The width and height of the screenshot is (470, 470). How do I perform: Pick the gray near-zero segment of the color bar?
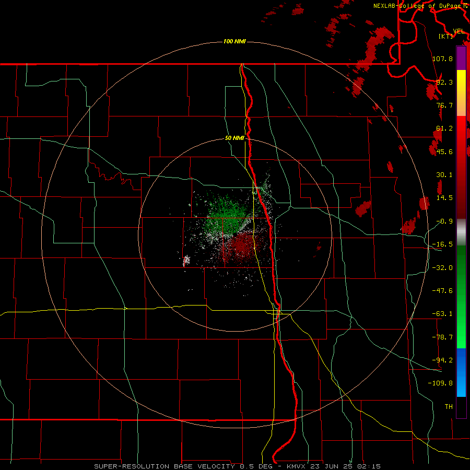(x=461, y=232)
